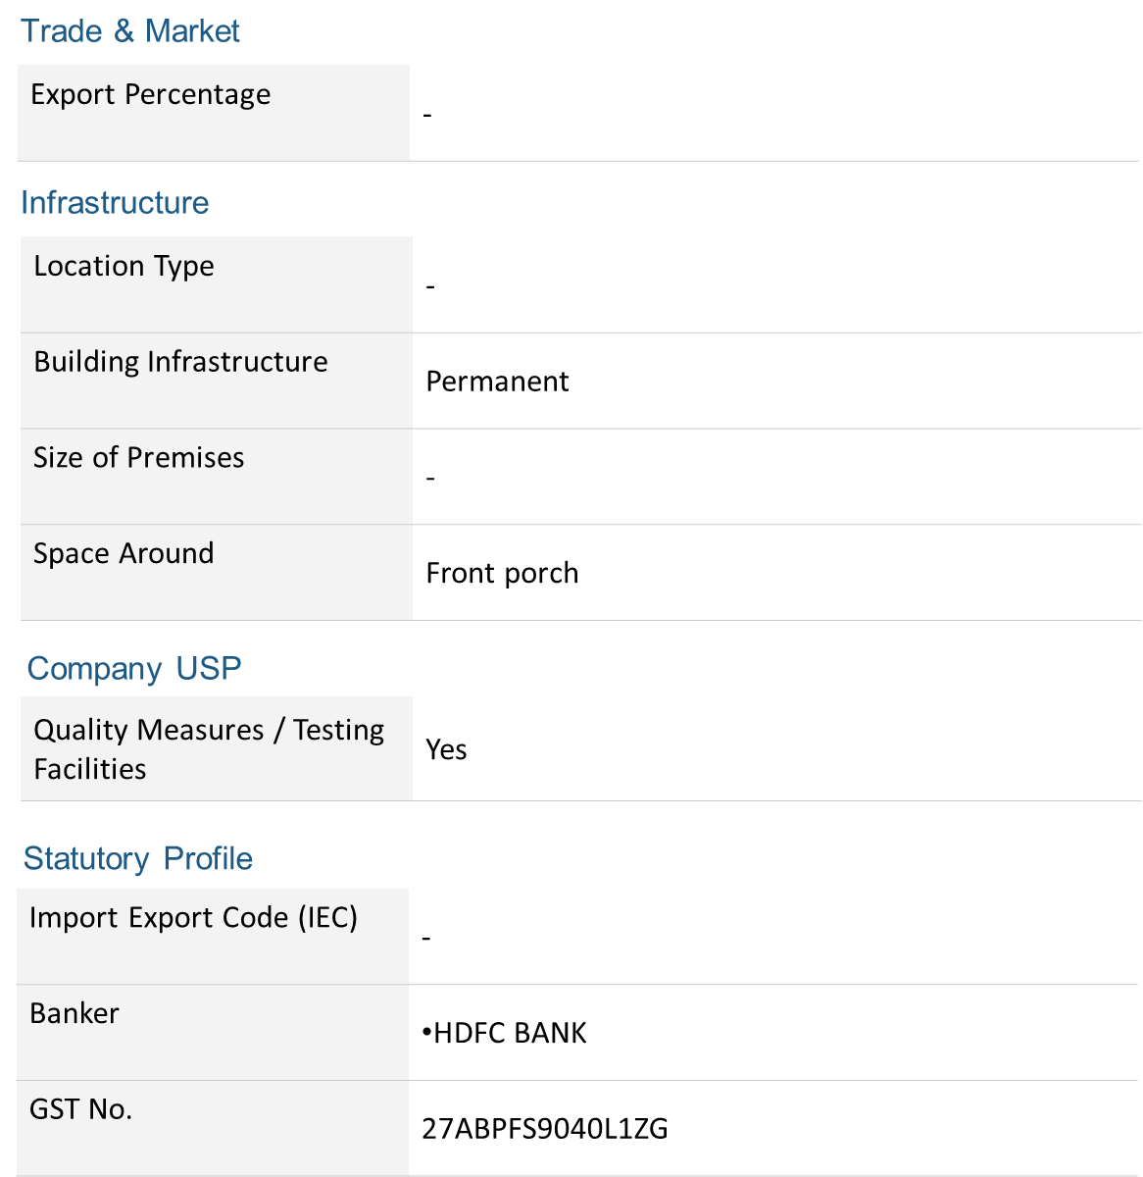Select the Import Export Code (IEC) label
Screen dimensions: 1143x1177
pyautogui.click(x=193, y=918)
